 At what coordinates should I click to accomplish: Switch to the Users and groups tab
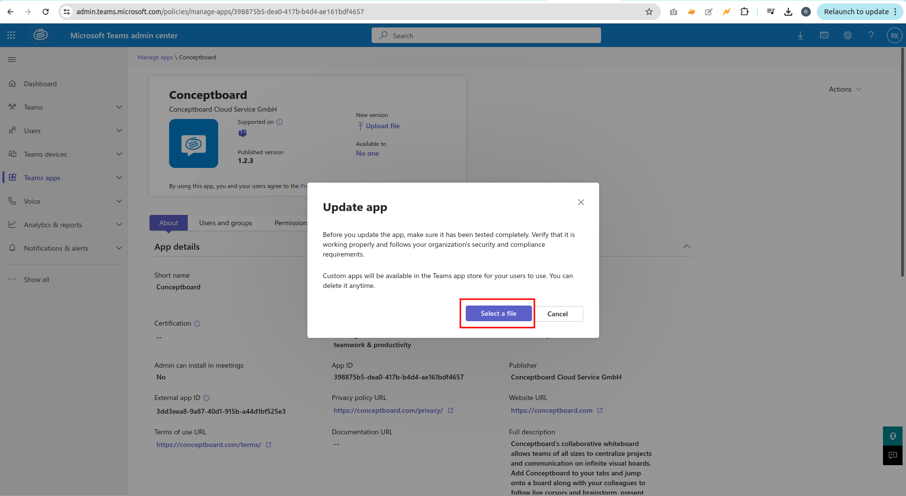[x=226, y=223]
